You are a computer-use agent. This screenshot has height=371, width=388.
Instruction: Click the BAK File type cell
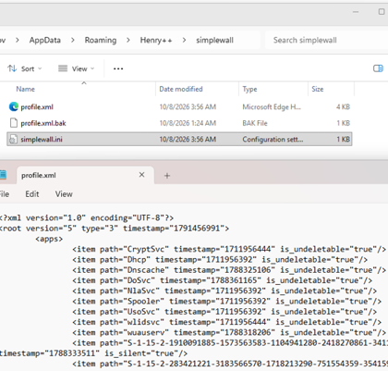[255, 123]
